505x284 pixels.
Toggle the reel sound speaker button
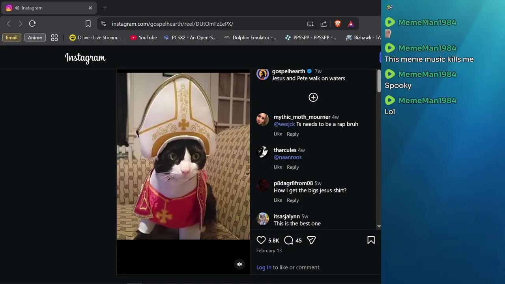(239, 264)
